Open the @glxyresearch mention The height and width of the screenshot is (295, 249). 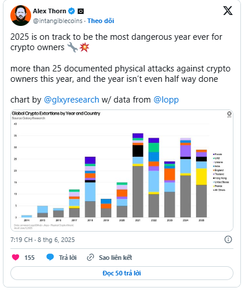point(71,100)
